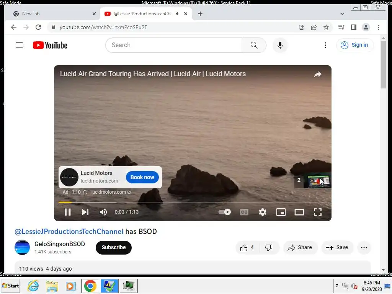392x294 pixels.
Task: Share this page from the address bar
Action: click(x=314, y=27)
